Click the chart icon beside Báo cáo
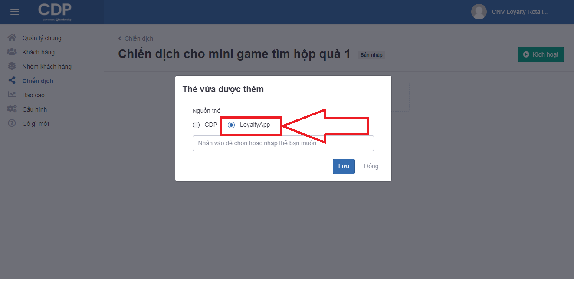The width and height of the screenshot is (574, 282). (12, 95)
